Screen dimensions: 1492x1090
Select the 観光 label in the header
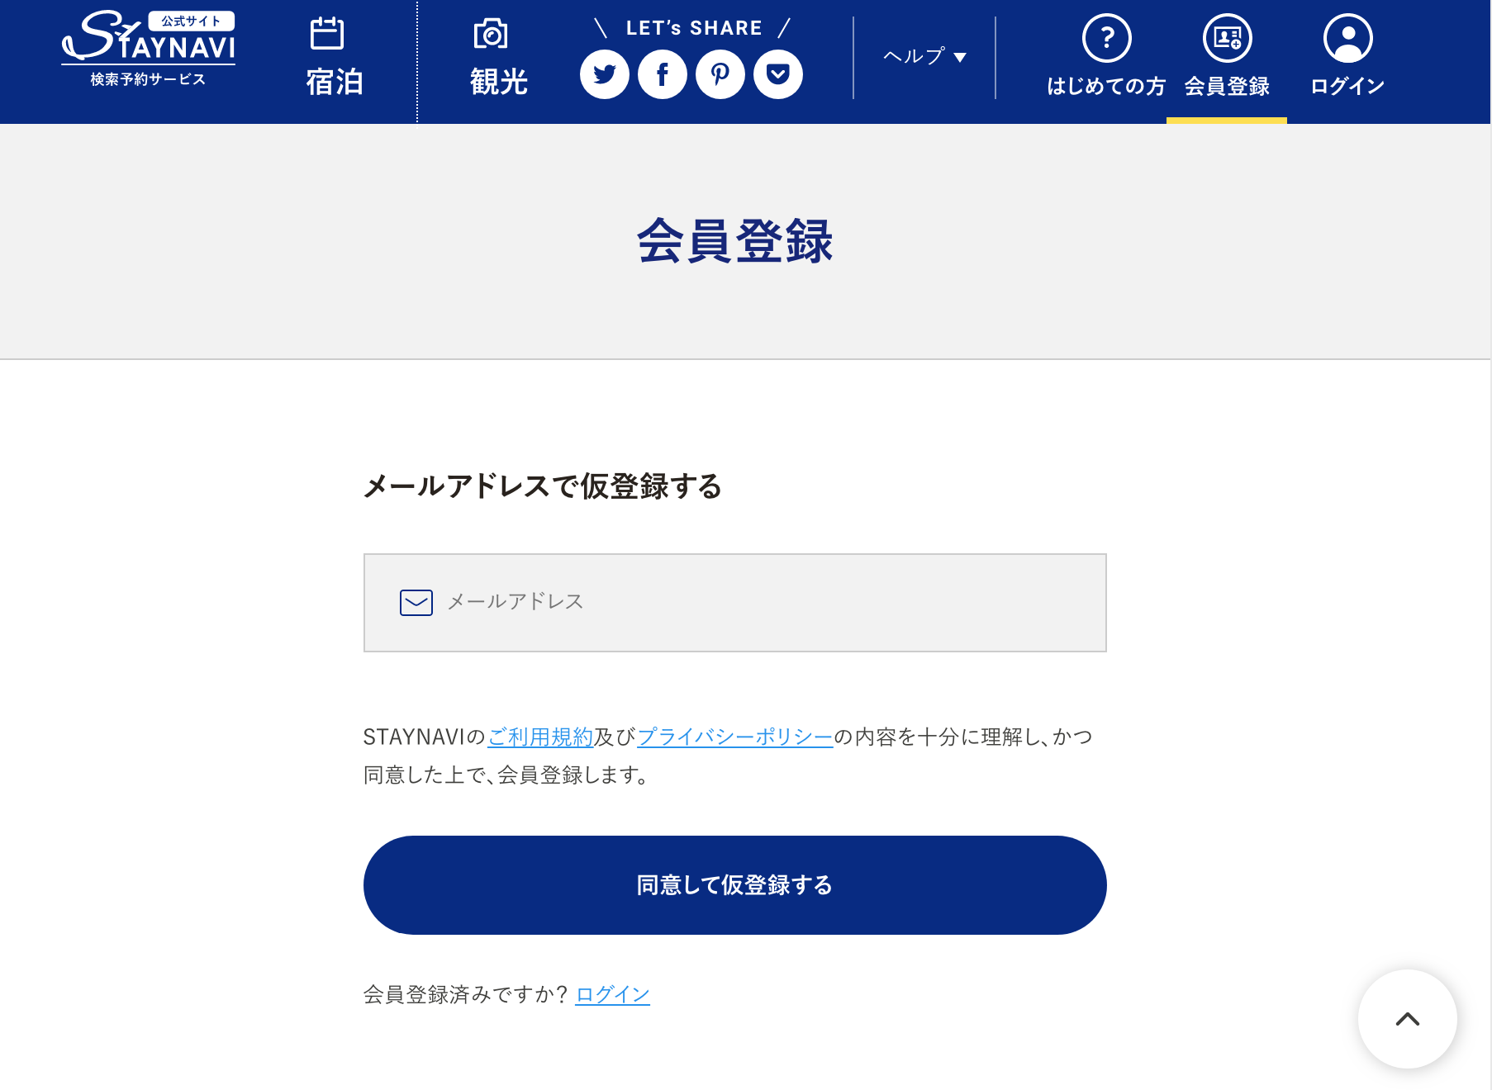(x=499, y=82)
